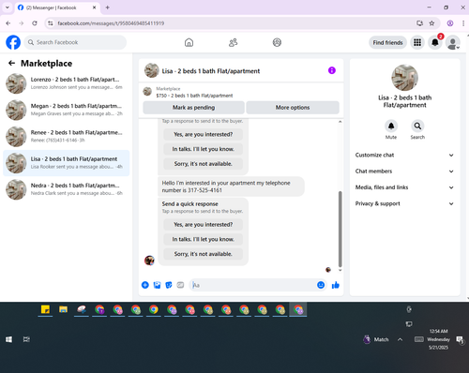Click the message with phone number 317-525-4161
The width and height of the screenshot is (469, 373).
(x=231, y=186)
